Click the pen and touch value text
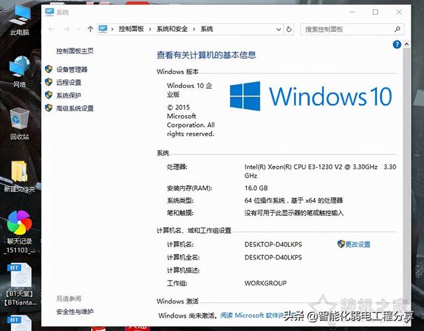 (x=294, y=213)
